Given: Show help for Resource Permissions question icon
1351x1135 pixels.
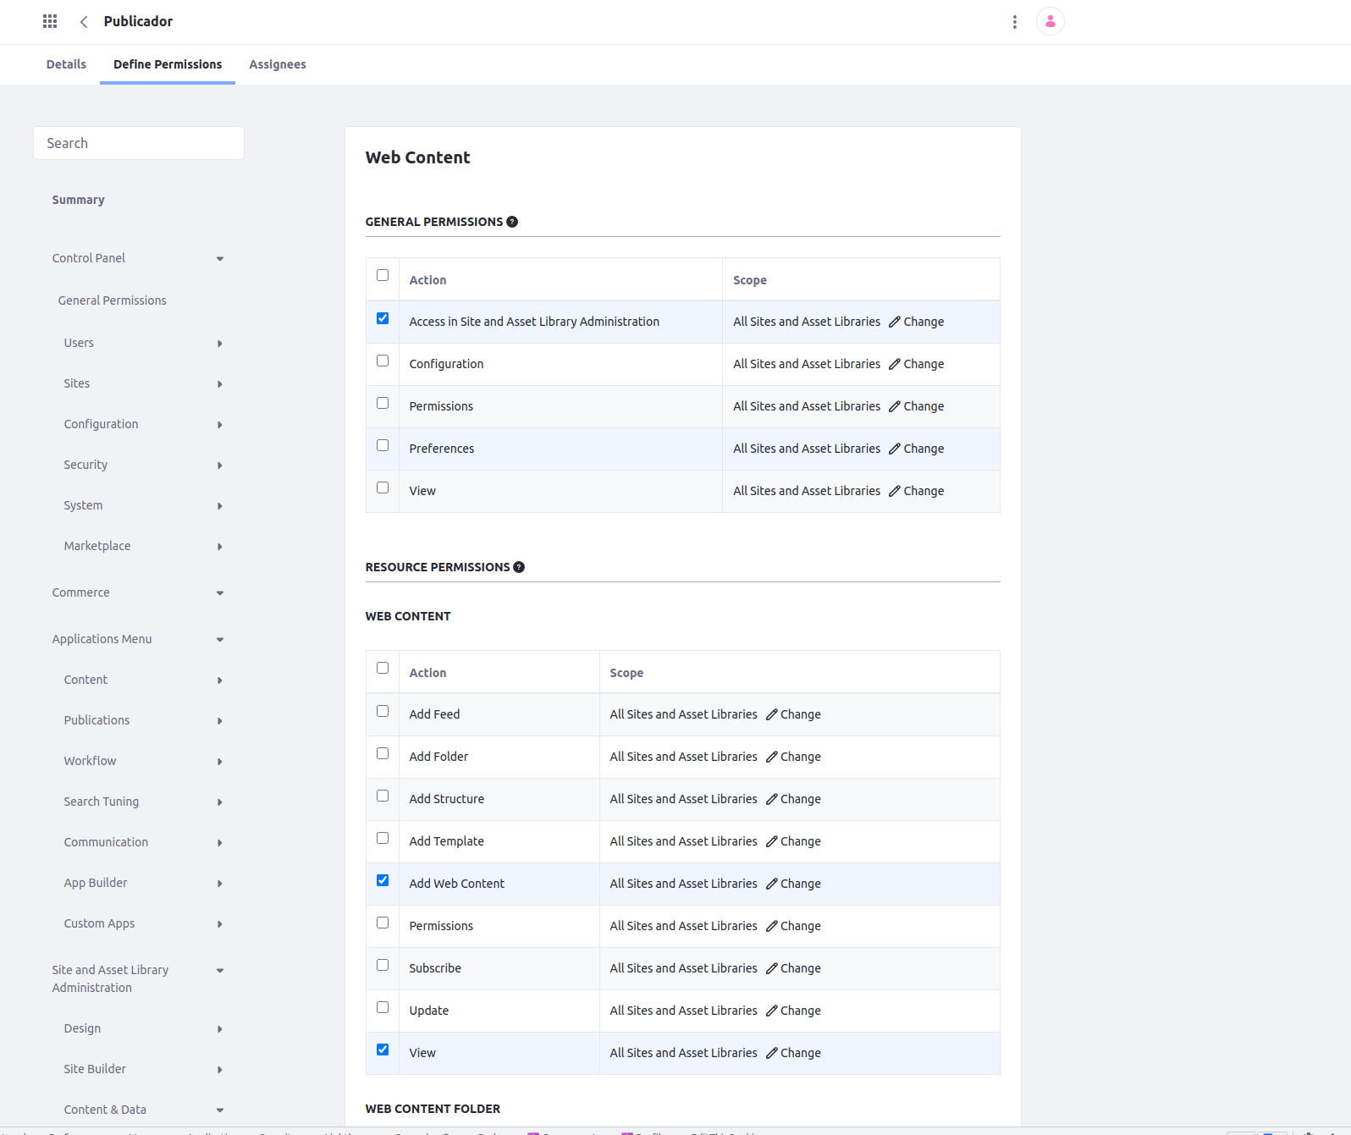Looking at the screenshot, I should point(519,567).
